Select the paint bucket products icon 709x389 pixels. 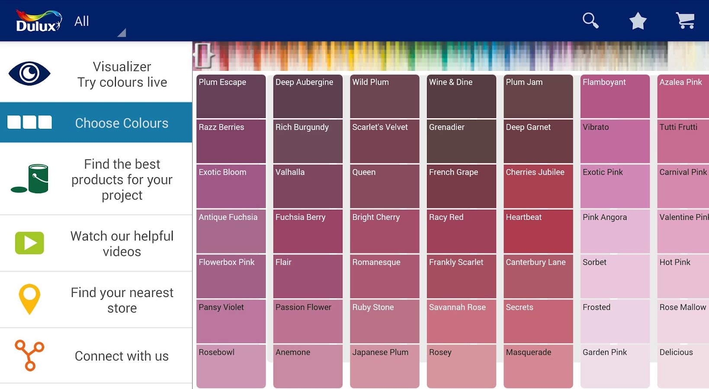tap(29, 179)
